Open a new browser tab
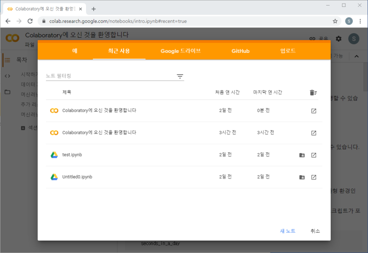The height and width of the screenshot is (253, 368). (x=94, y=9)
